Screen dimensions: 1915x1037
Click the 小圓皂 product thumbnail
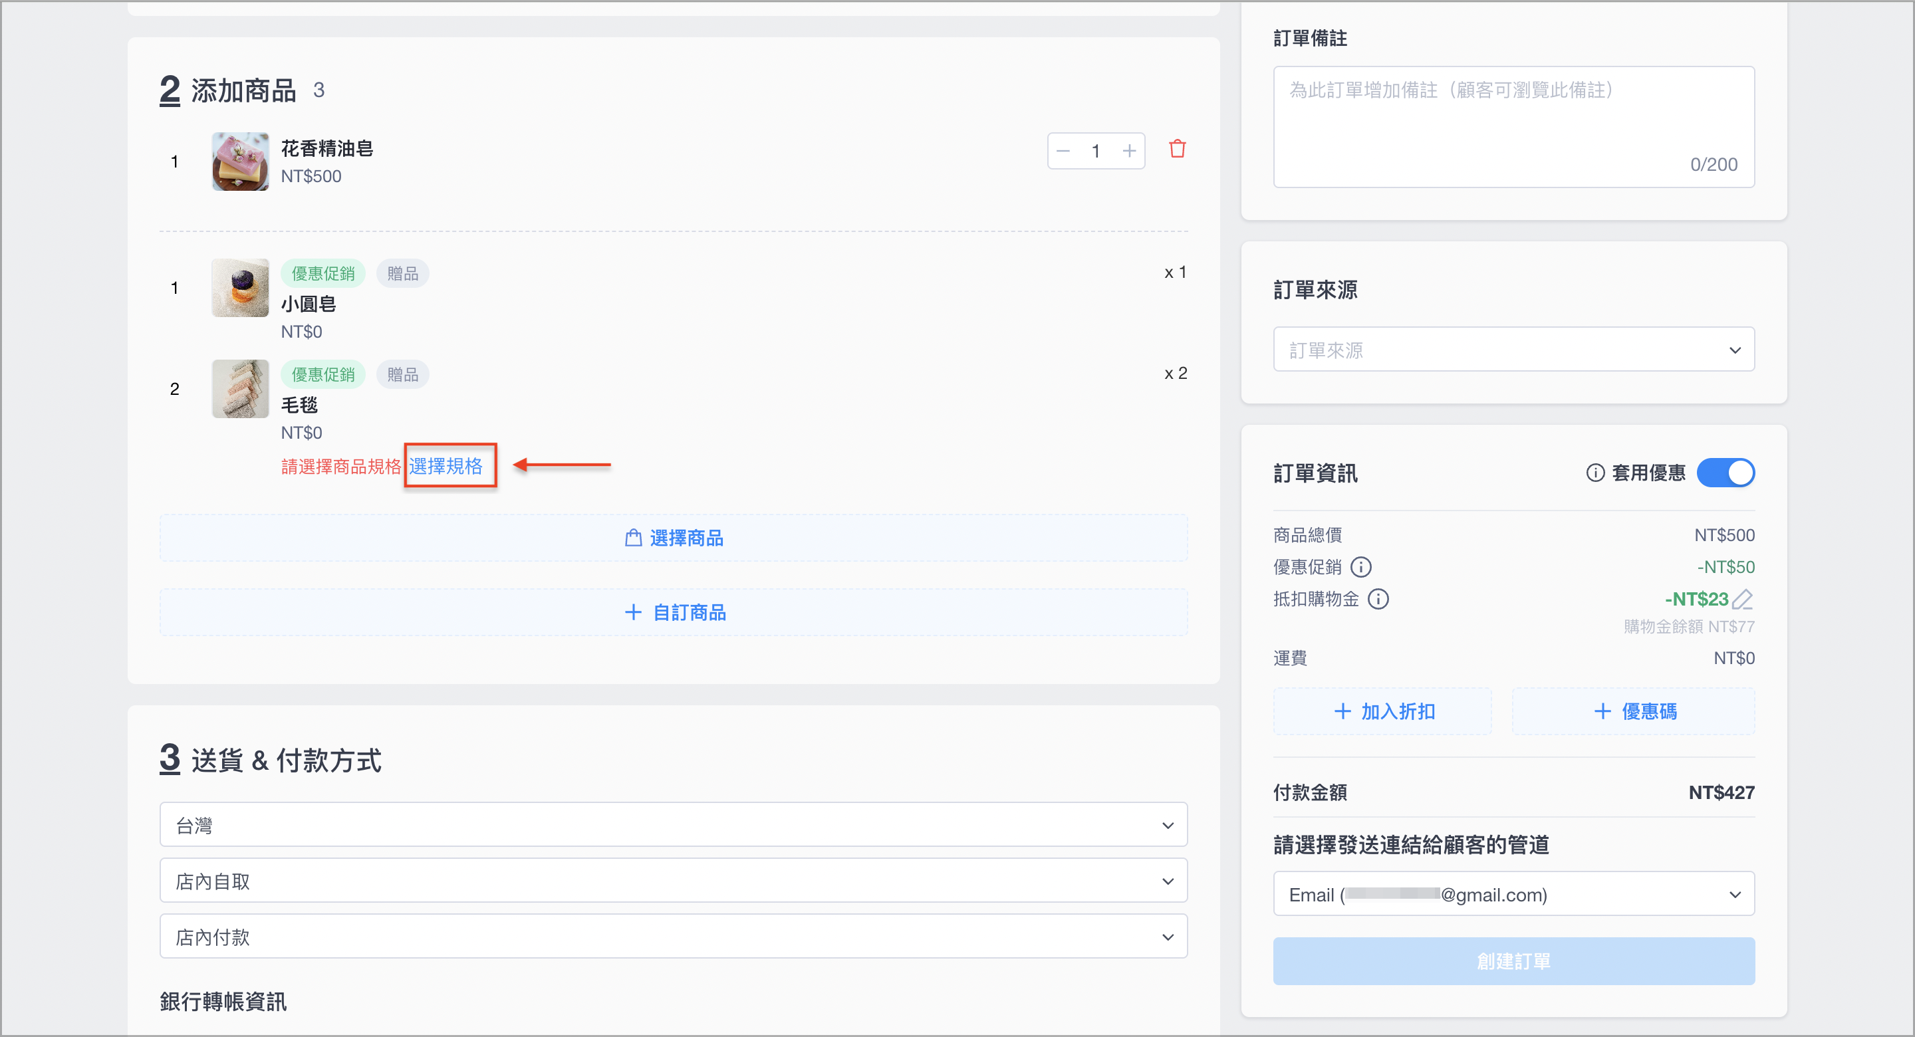pos(240,288)
